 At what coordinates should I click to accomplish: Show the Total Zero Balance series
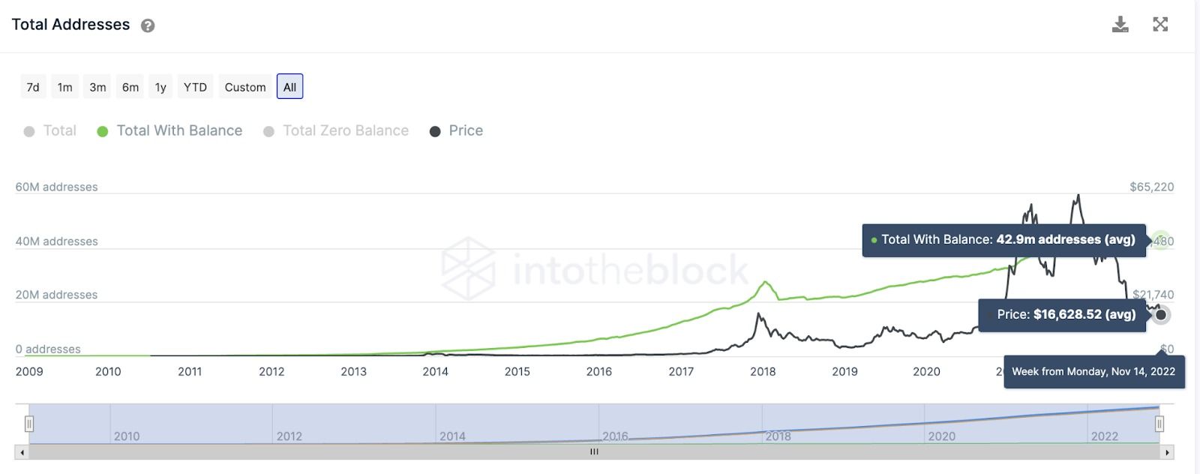click(336, 130)
